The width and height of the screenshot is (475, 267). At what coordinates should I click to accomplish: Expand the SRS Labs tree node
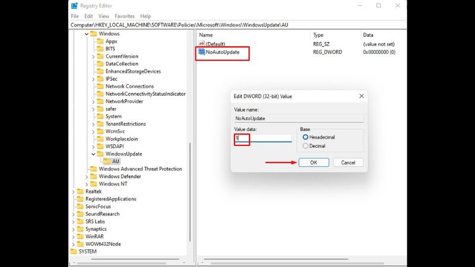73,222
